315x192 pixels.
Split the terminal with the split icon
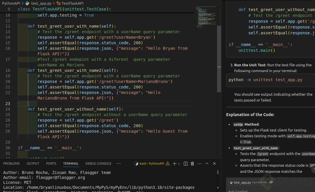tap(185, 164)
